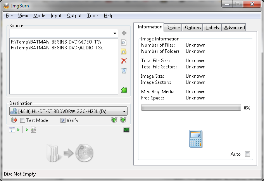
Task: Click the green play arrow before the disc icon
Action: coord(27,130)
